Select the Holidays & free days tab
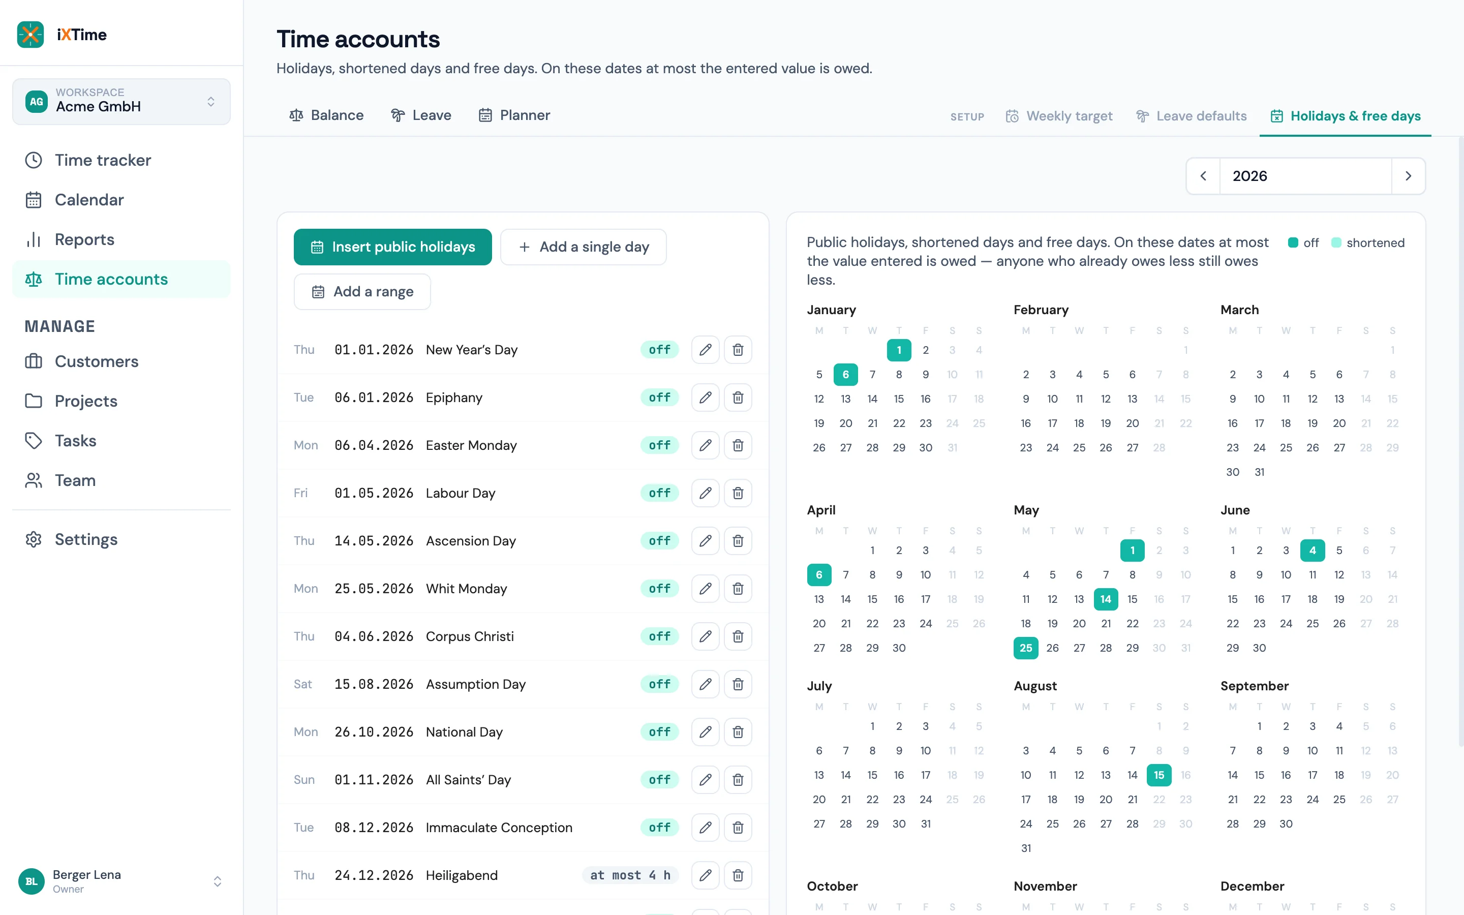The width and height of the screenshot is (1464, 915). [1346, 116]
